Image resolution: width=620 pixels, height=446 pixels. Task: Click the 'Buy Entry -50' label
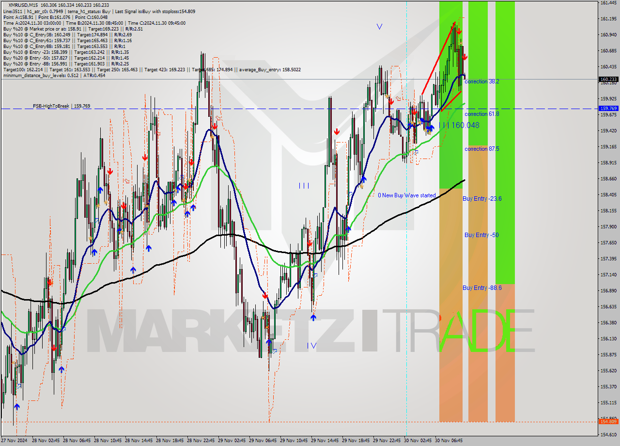(x=481, y=235)
